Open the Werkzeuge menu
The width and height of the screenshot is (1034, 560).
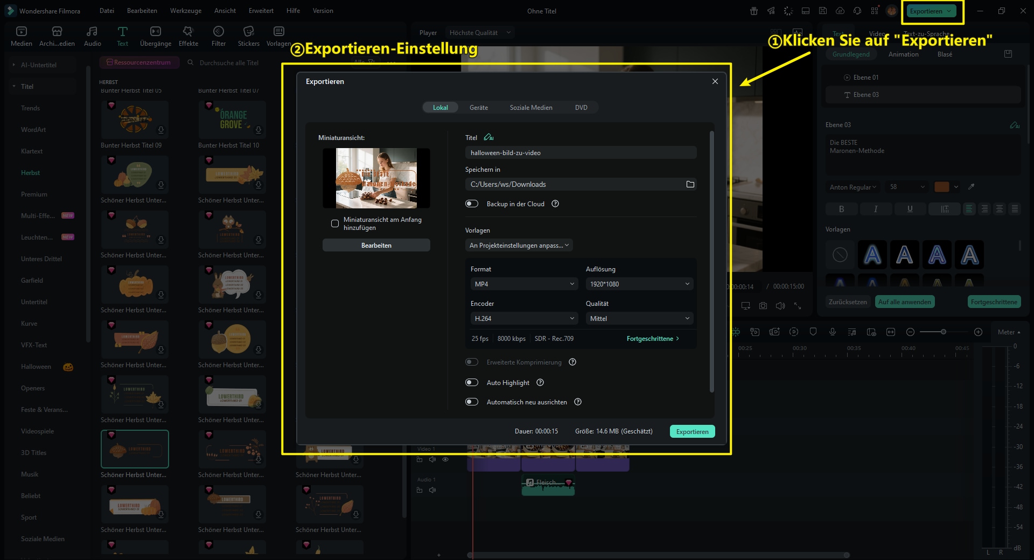tap(185, 11)
